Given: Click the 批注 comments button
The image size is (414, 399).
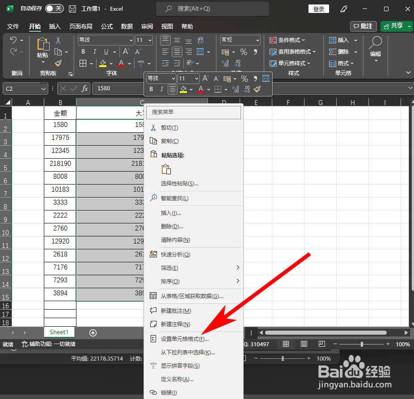Looking at the screenshot, I should (x=363, y=26).
